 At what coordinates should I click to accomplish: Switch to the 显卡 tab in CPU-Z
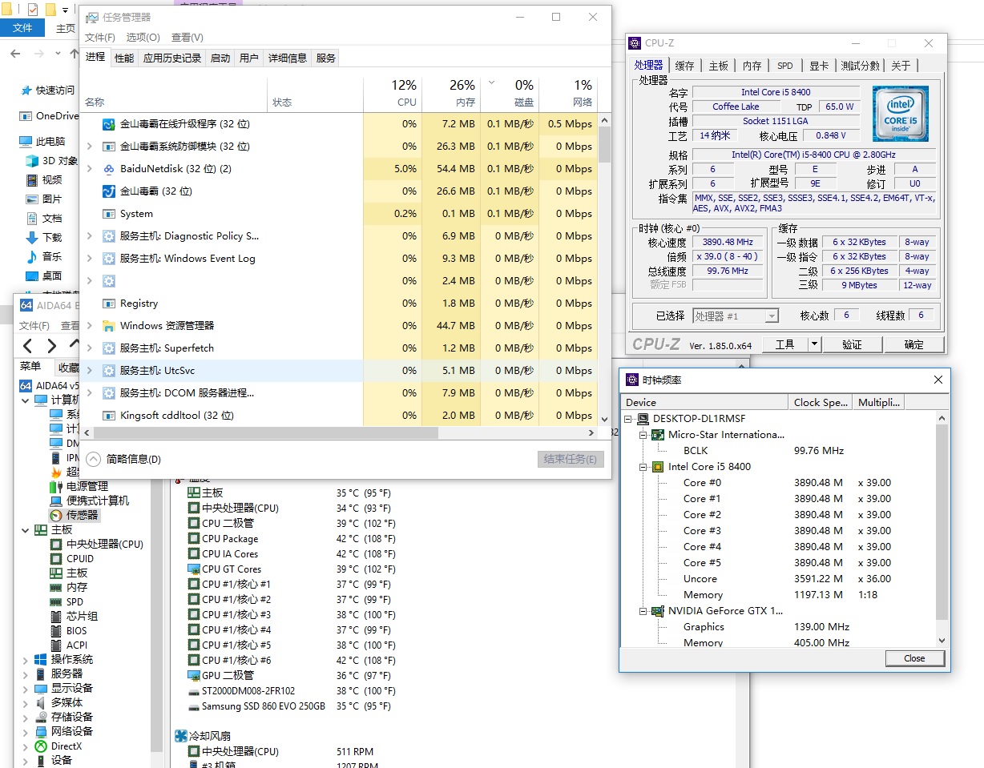tap(818, 66)
